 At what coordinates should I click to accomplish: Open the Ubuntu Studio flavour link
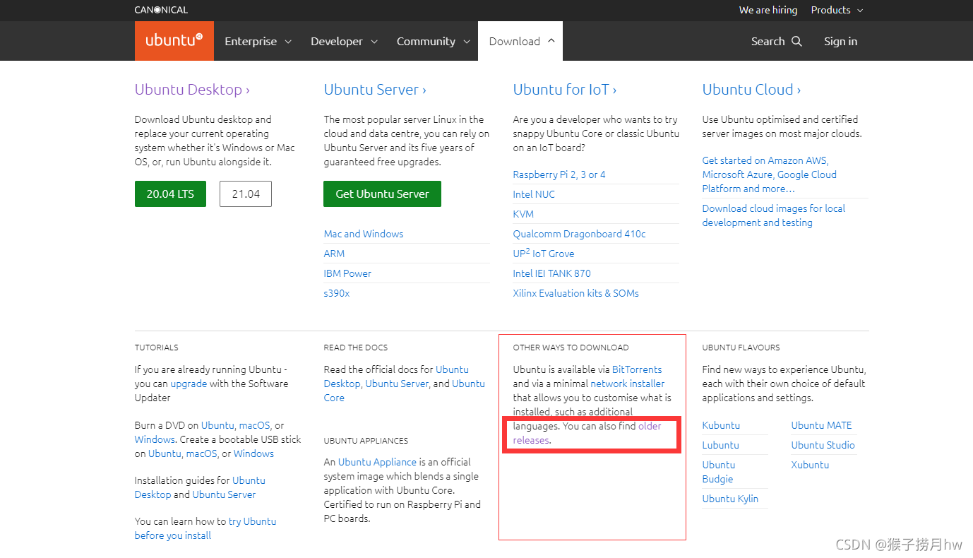pyautogui.click(x=823, y=445)
